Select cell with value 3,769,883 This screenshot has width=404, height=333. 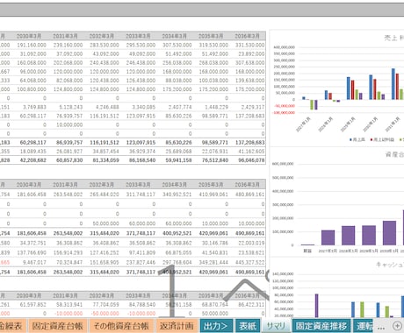[34, 107]
